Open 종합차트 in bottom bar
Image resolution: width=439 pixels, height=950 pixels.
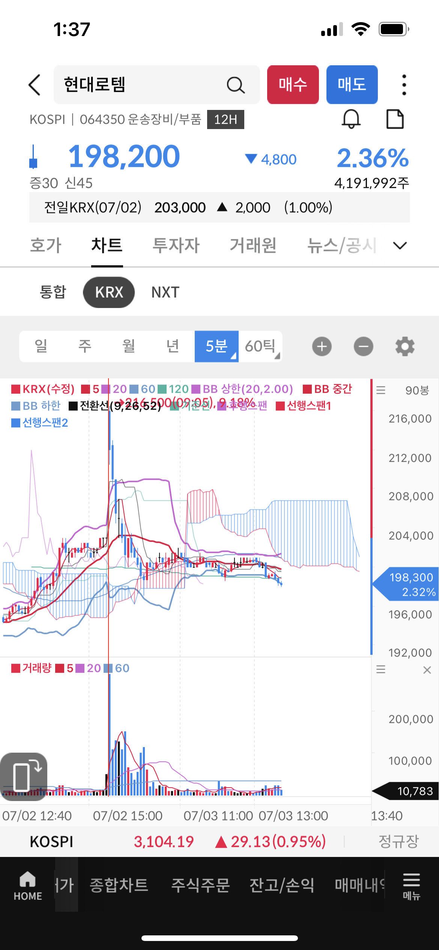pyautogui.click(x=119, y=885)
